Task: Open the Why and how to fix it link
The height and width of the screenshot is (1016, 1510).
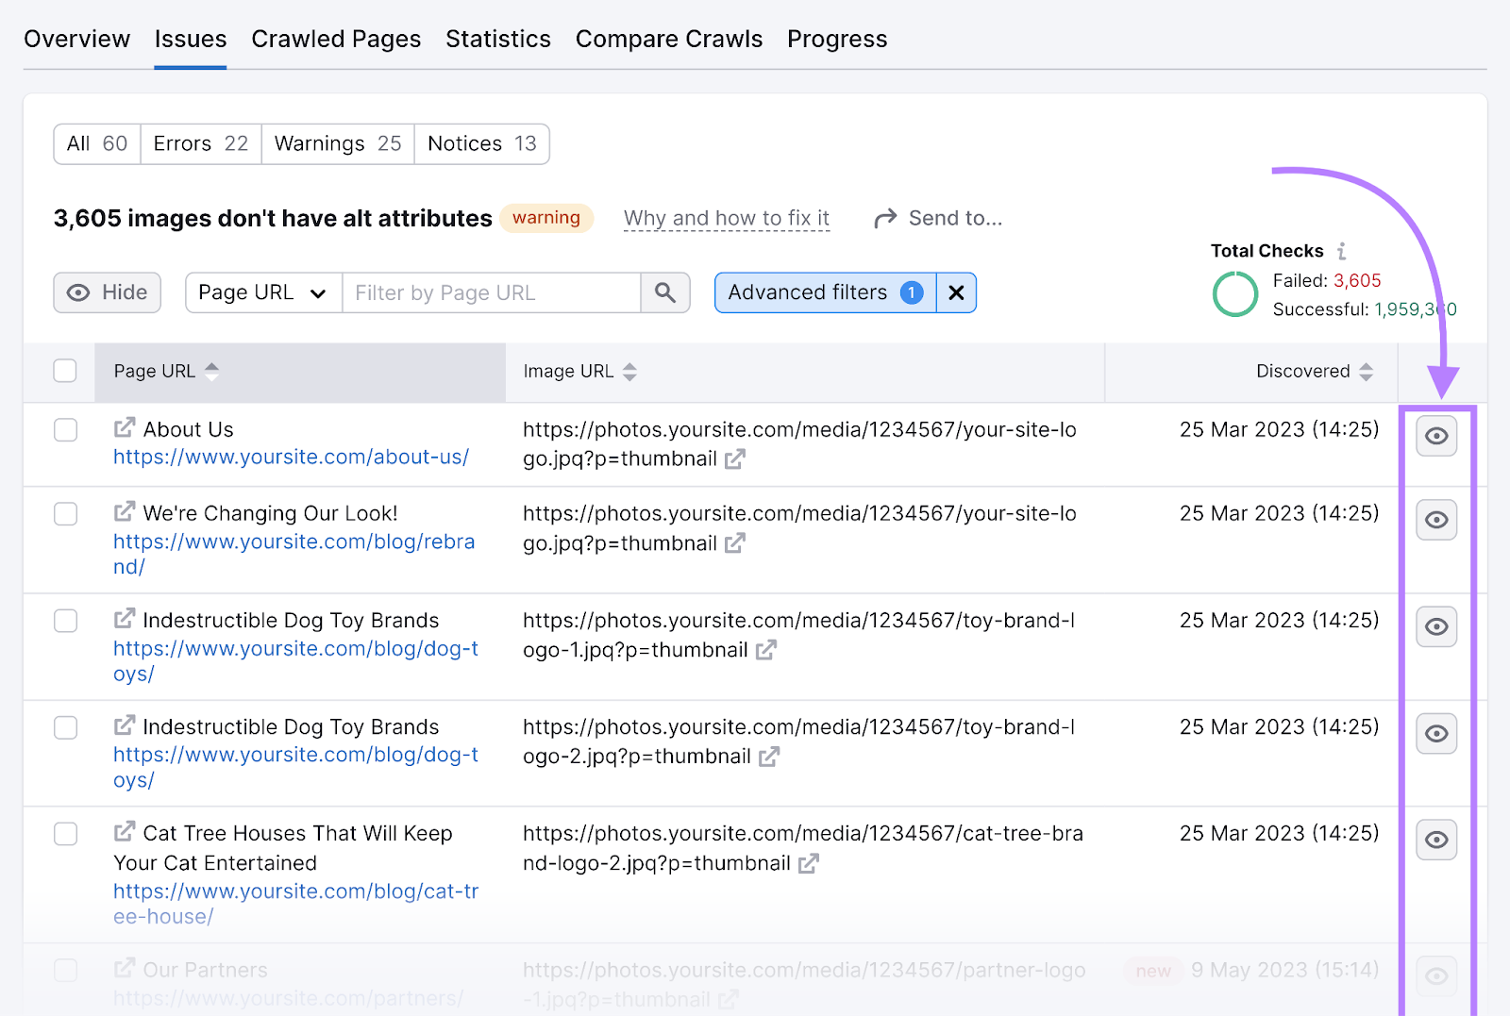Action: tap(726, 217)
